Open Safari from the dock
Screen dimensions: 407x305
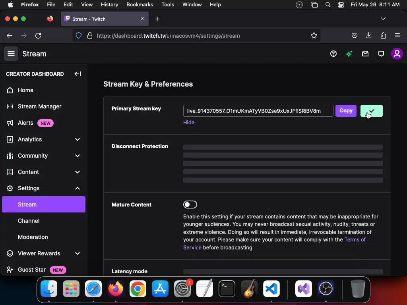click(93, 289)
